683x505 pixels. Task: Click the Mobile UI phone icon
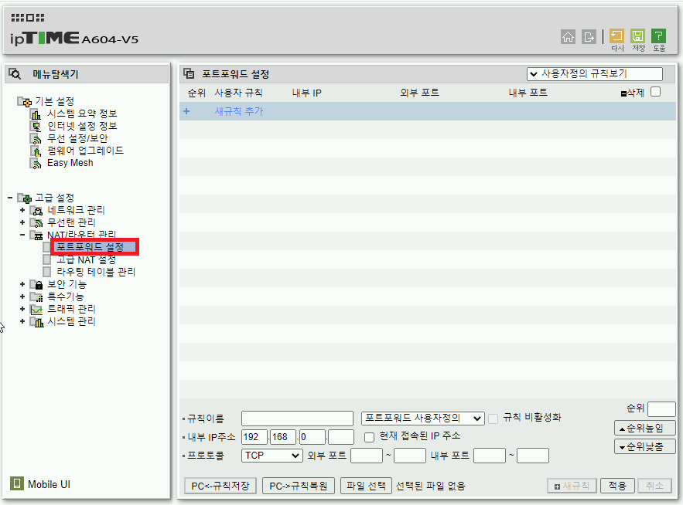(16, 483)
